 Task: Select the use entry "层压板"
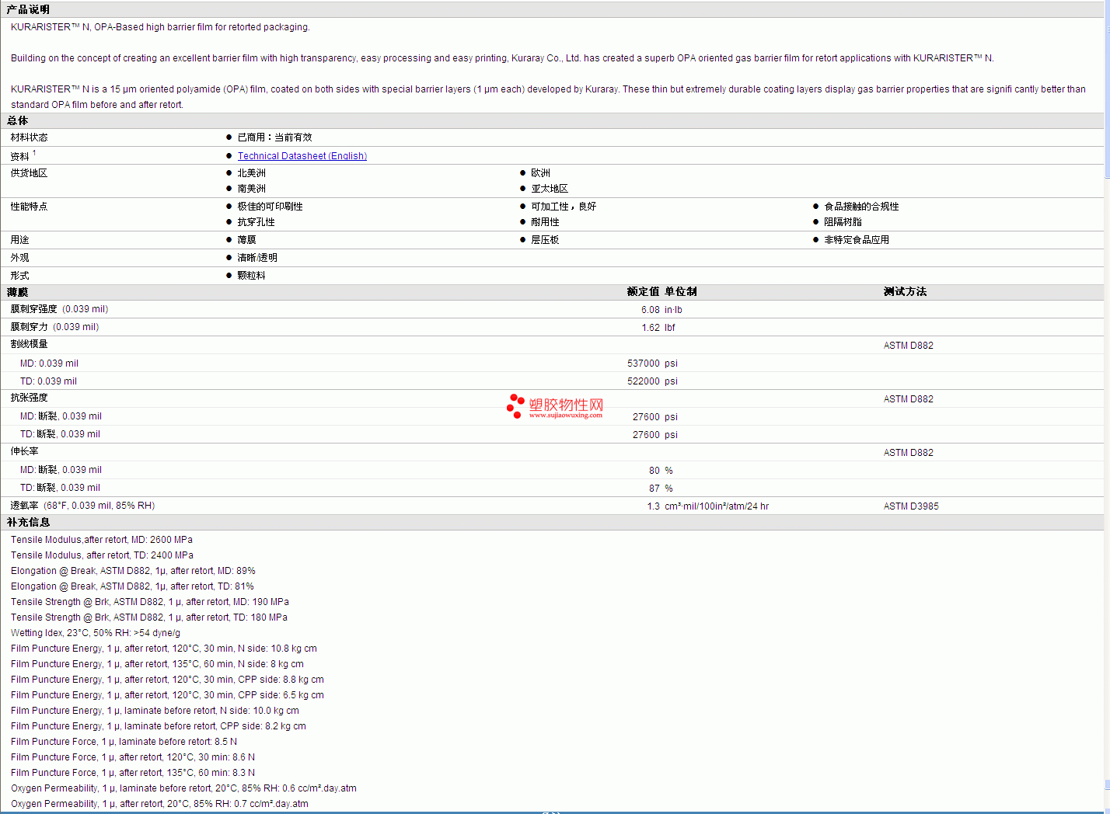click(x=546, y=240)
